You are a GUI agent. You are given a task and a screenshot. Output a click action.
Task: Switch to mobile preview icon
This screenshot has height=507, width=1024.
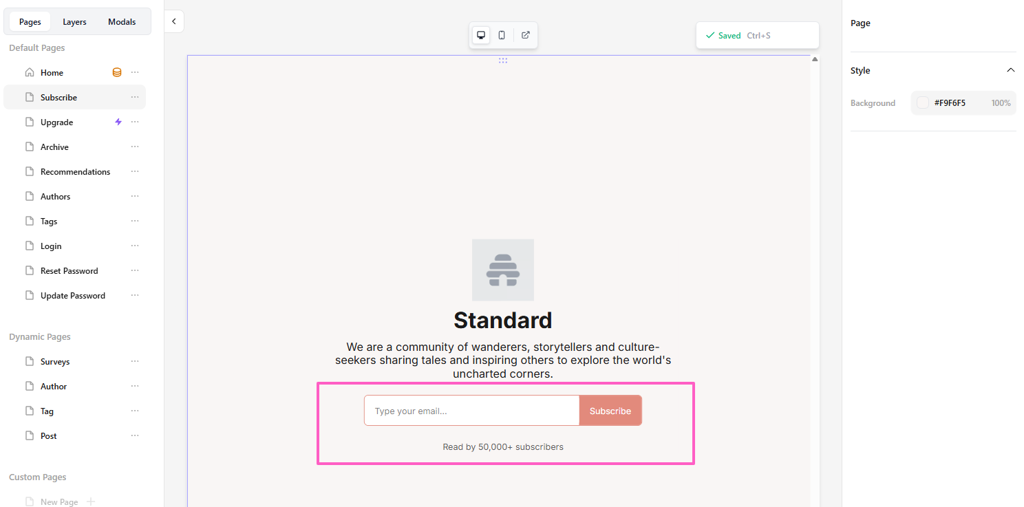coord(502,35)
